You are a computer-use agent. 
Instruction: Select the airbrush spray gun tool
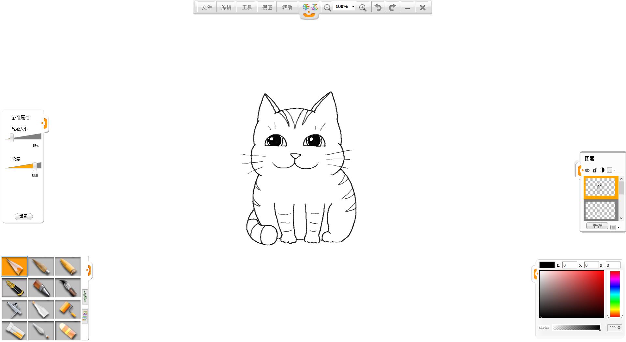(x=14, y=309)
